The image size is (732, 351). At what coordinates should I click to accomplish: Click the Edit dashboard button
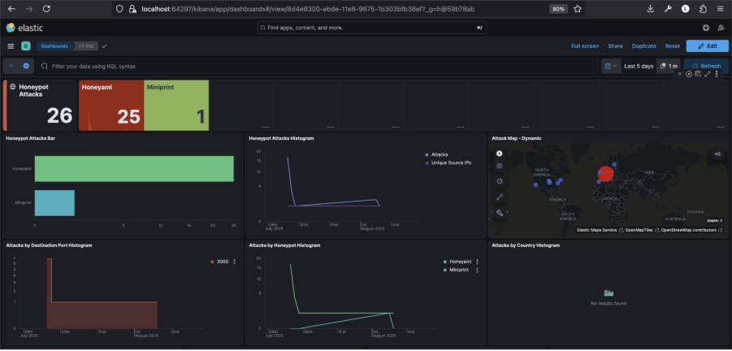[x=707, y=46]
